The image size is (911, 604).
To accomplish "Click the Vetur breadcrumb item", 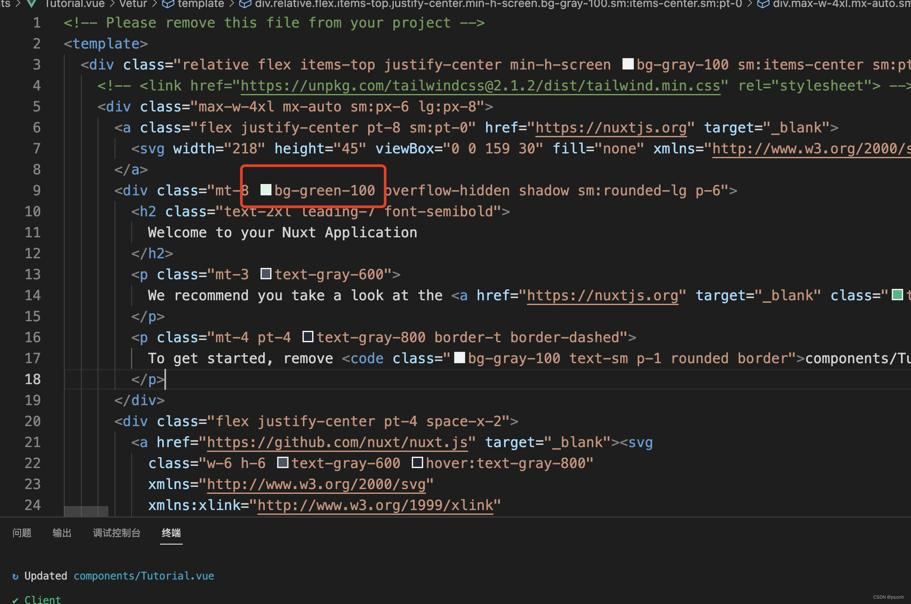I will tap(133, 4).
